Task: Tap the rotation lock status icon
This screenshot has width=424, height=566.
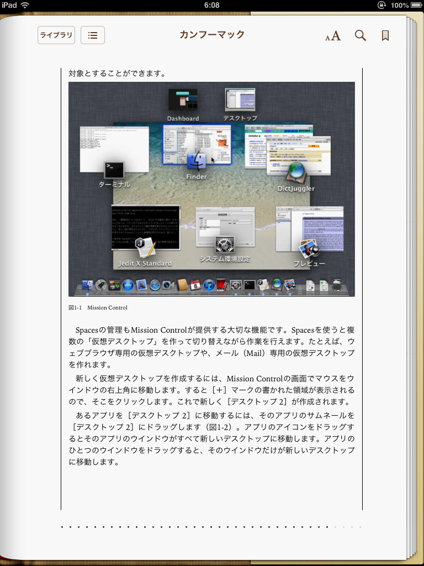Action: (x=382, y=6)
